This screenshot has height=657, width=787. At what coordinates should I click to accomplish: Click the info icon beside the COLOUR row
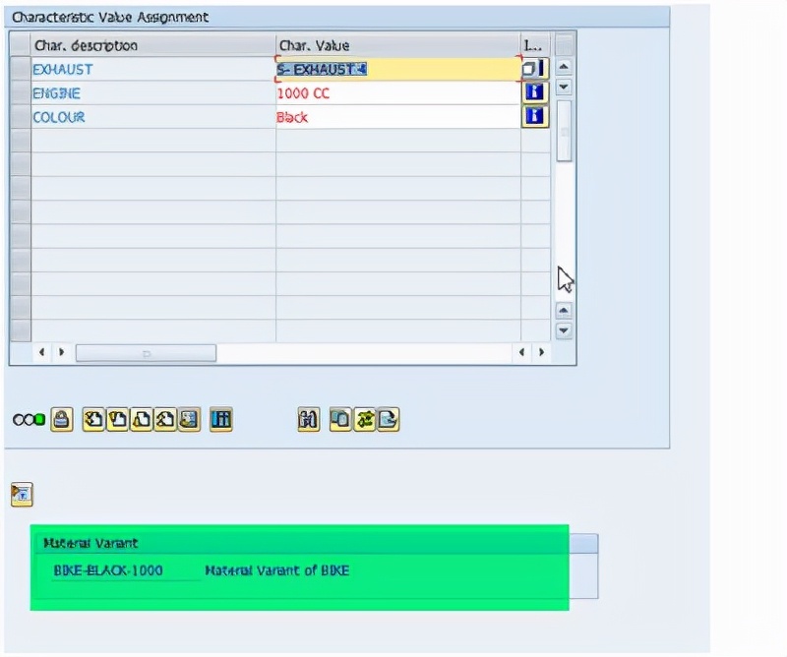click(533, 118)
